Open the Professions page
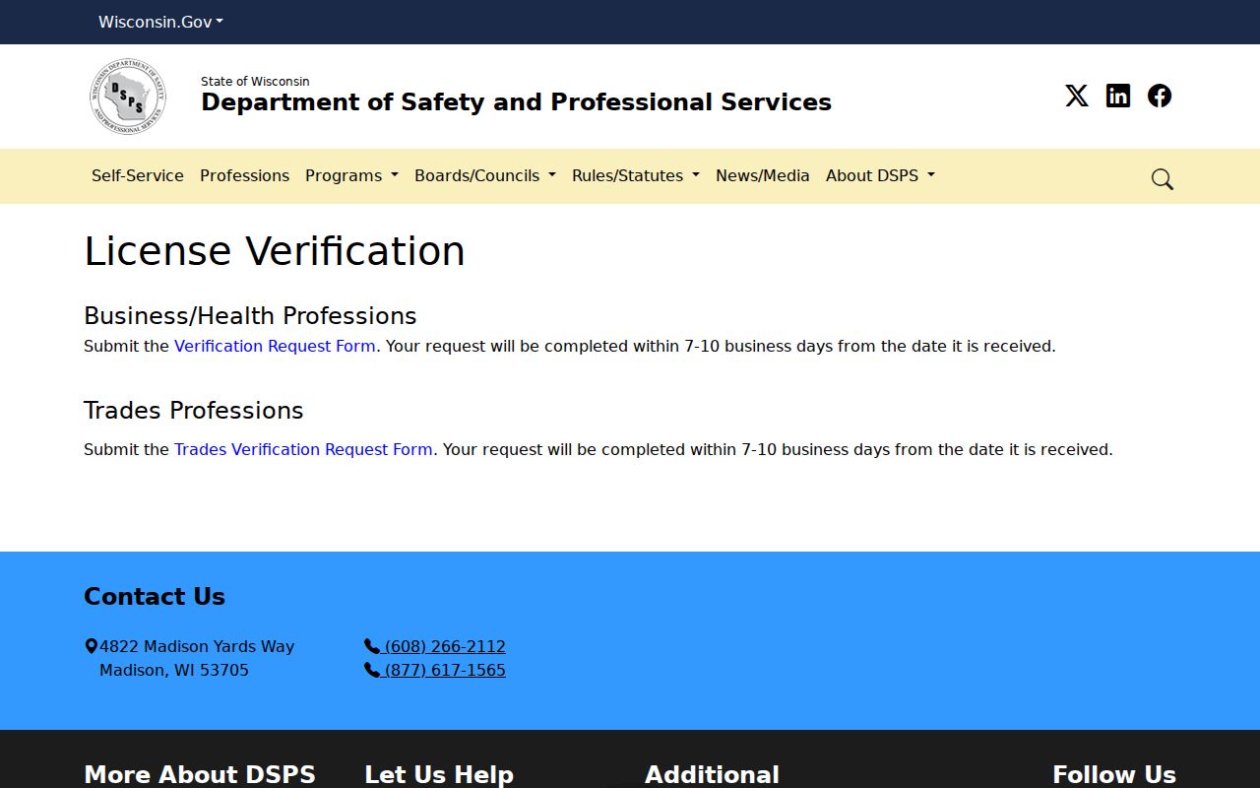This screenshot has height=788, width=1260. [244, 175]
